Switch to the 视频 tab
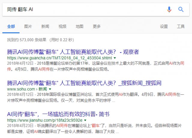Screen dimensions: 192x138 62,26
